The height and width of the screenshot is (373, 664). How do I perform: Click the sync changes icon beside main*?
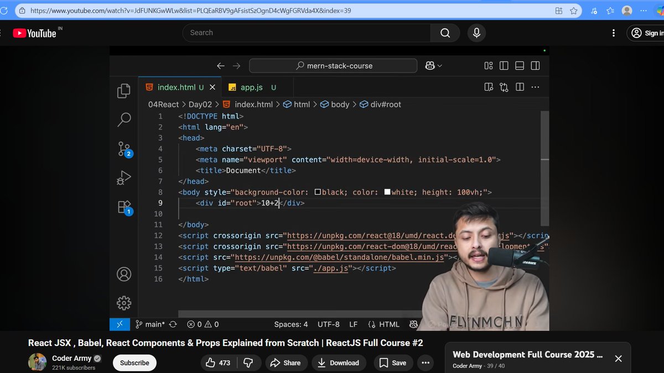pyautogui.click(x=173, y=324)
